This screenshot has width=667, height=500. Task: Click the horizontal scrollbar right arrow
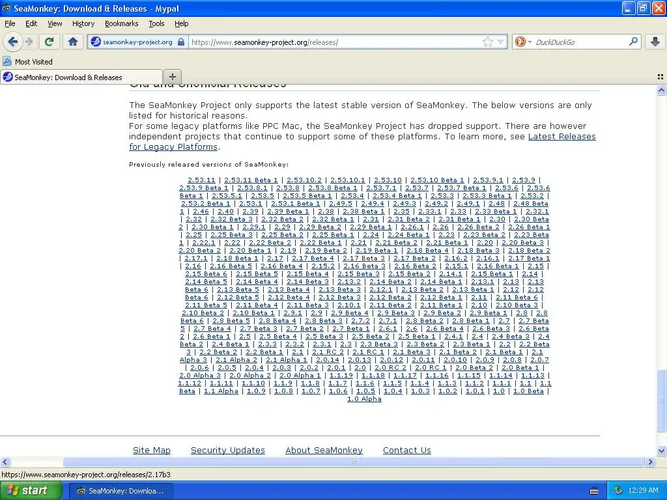coord(650,462)
